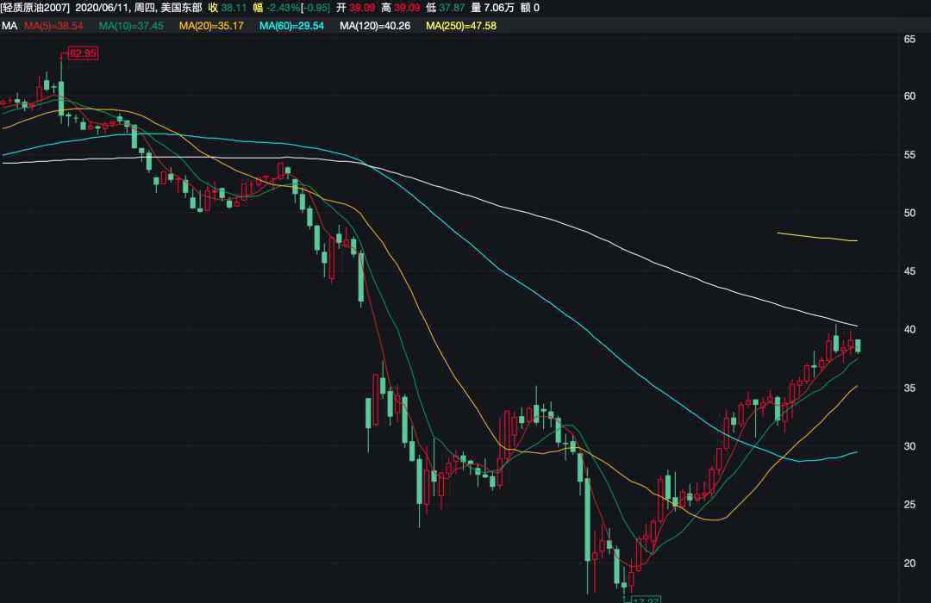Click the MA indicator name label
The width and height of the screenshot is (931, 603).
point(9,26)
